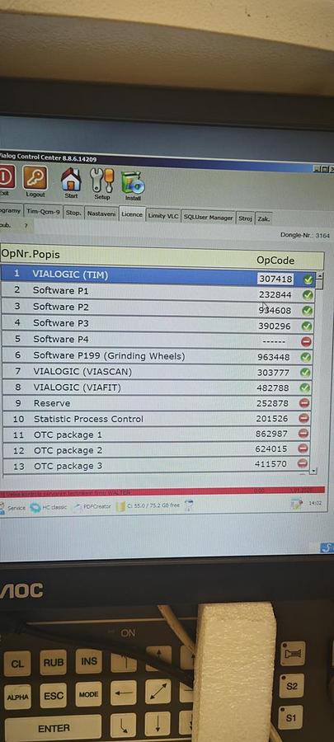Click the Logout key icon
The width and height of the screenshot is (334, 742).
35,178
